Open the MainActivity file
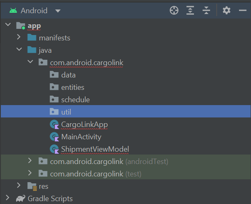 (x=81, y=137)
